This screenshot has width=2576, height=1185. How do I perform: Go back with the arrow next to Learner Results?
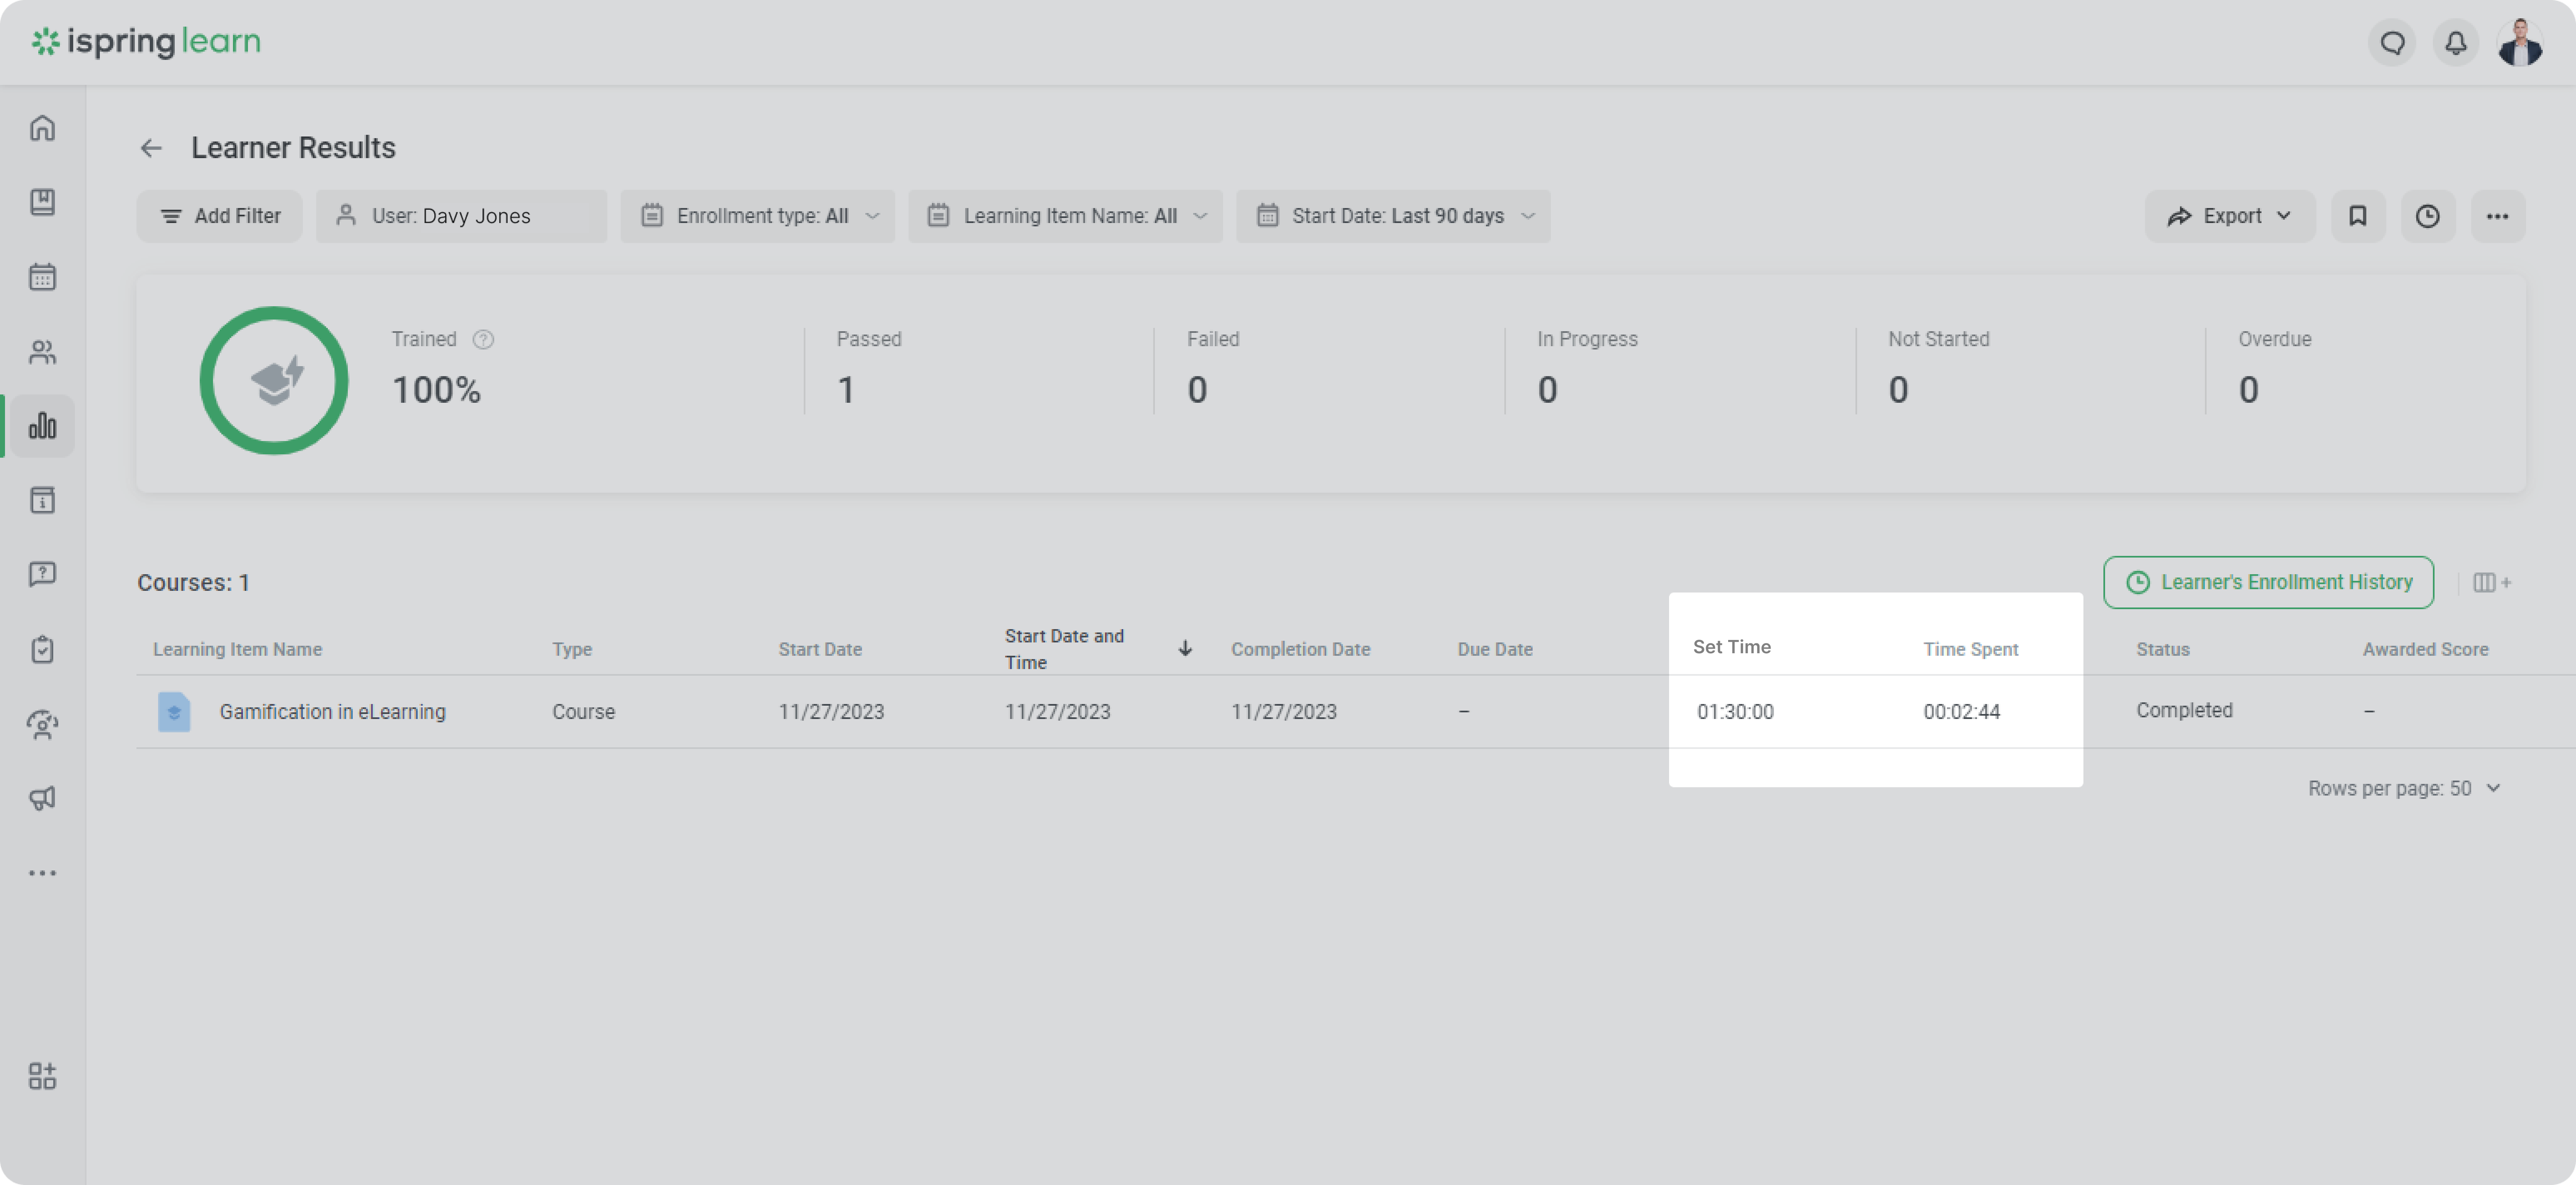[151, 148]
